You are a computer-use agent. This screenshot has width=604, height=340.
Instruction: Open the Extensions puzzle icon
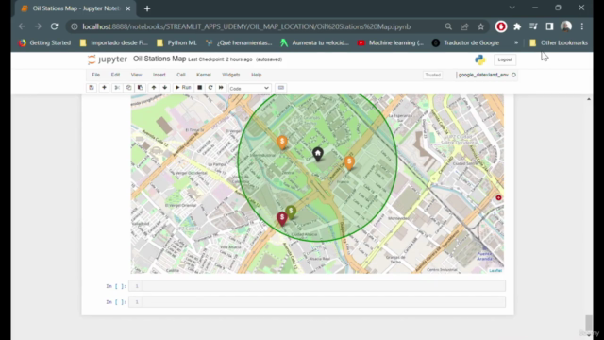click(x=517, y=26)
